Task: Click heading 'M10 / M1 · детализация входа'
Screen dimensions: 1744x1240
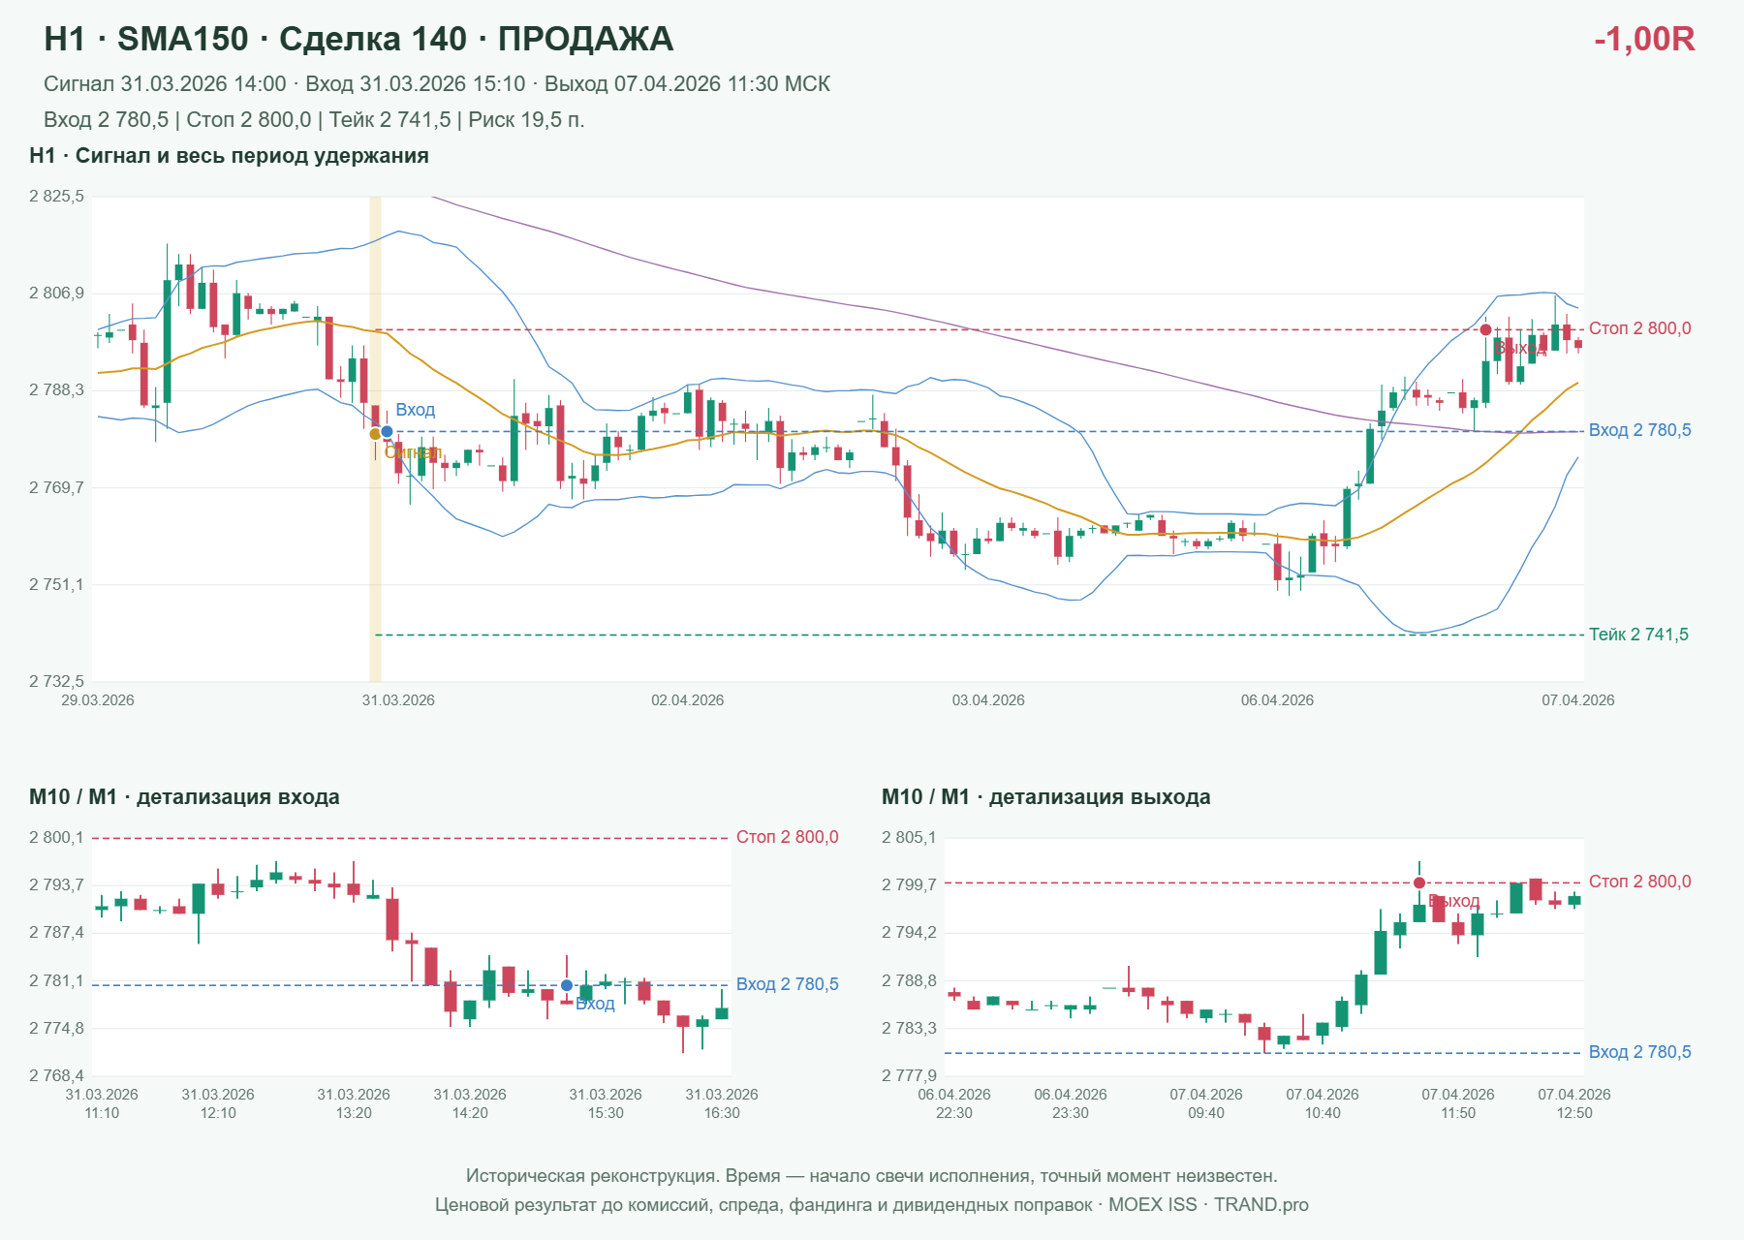Action: pos(184,797)
